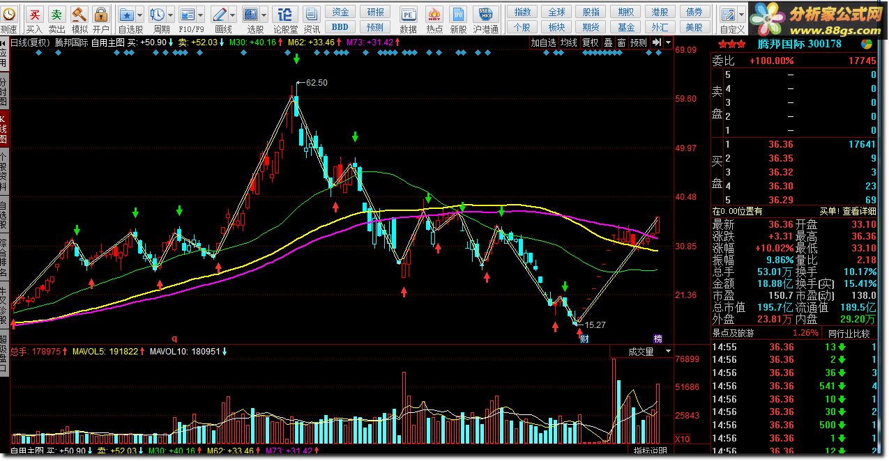Image resolution: width=889 pixels, height=461 pixels.
Task: Open the 测速 speed test clock icon
Action: tap(8, 14)
